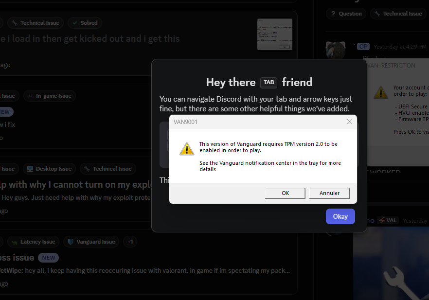This screenshot has width=429, height=300.
Task: Click the OP badge next to the username
Action: (x=363, y=47)
